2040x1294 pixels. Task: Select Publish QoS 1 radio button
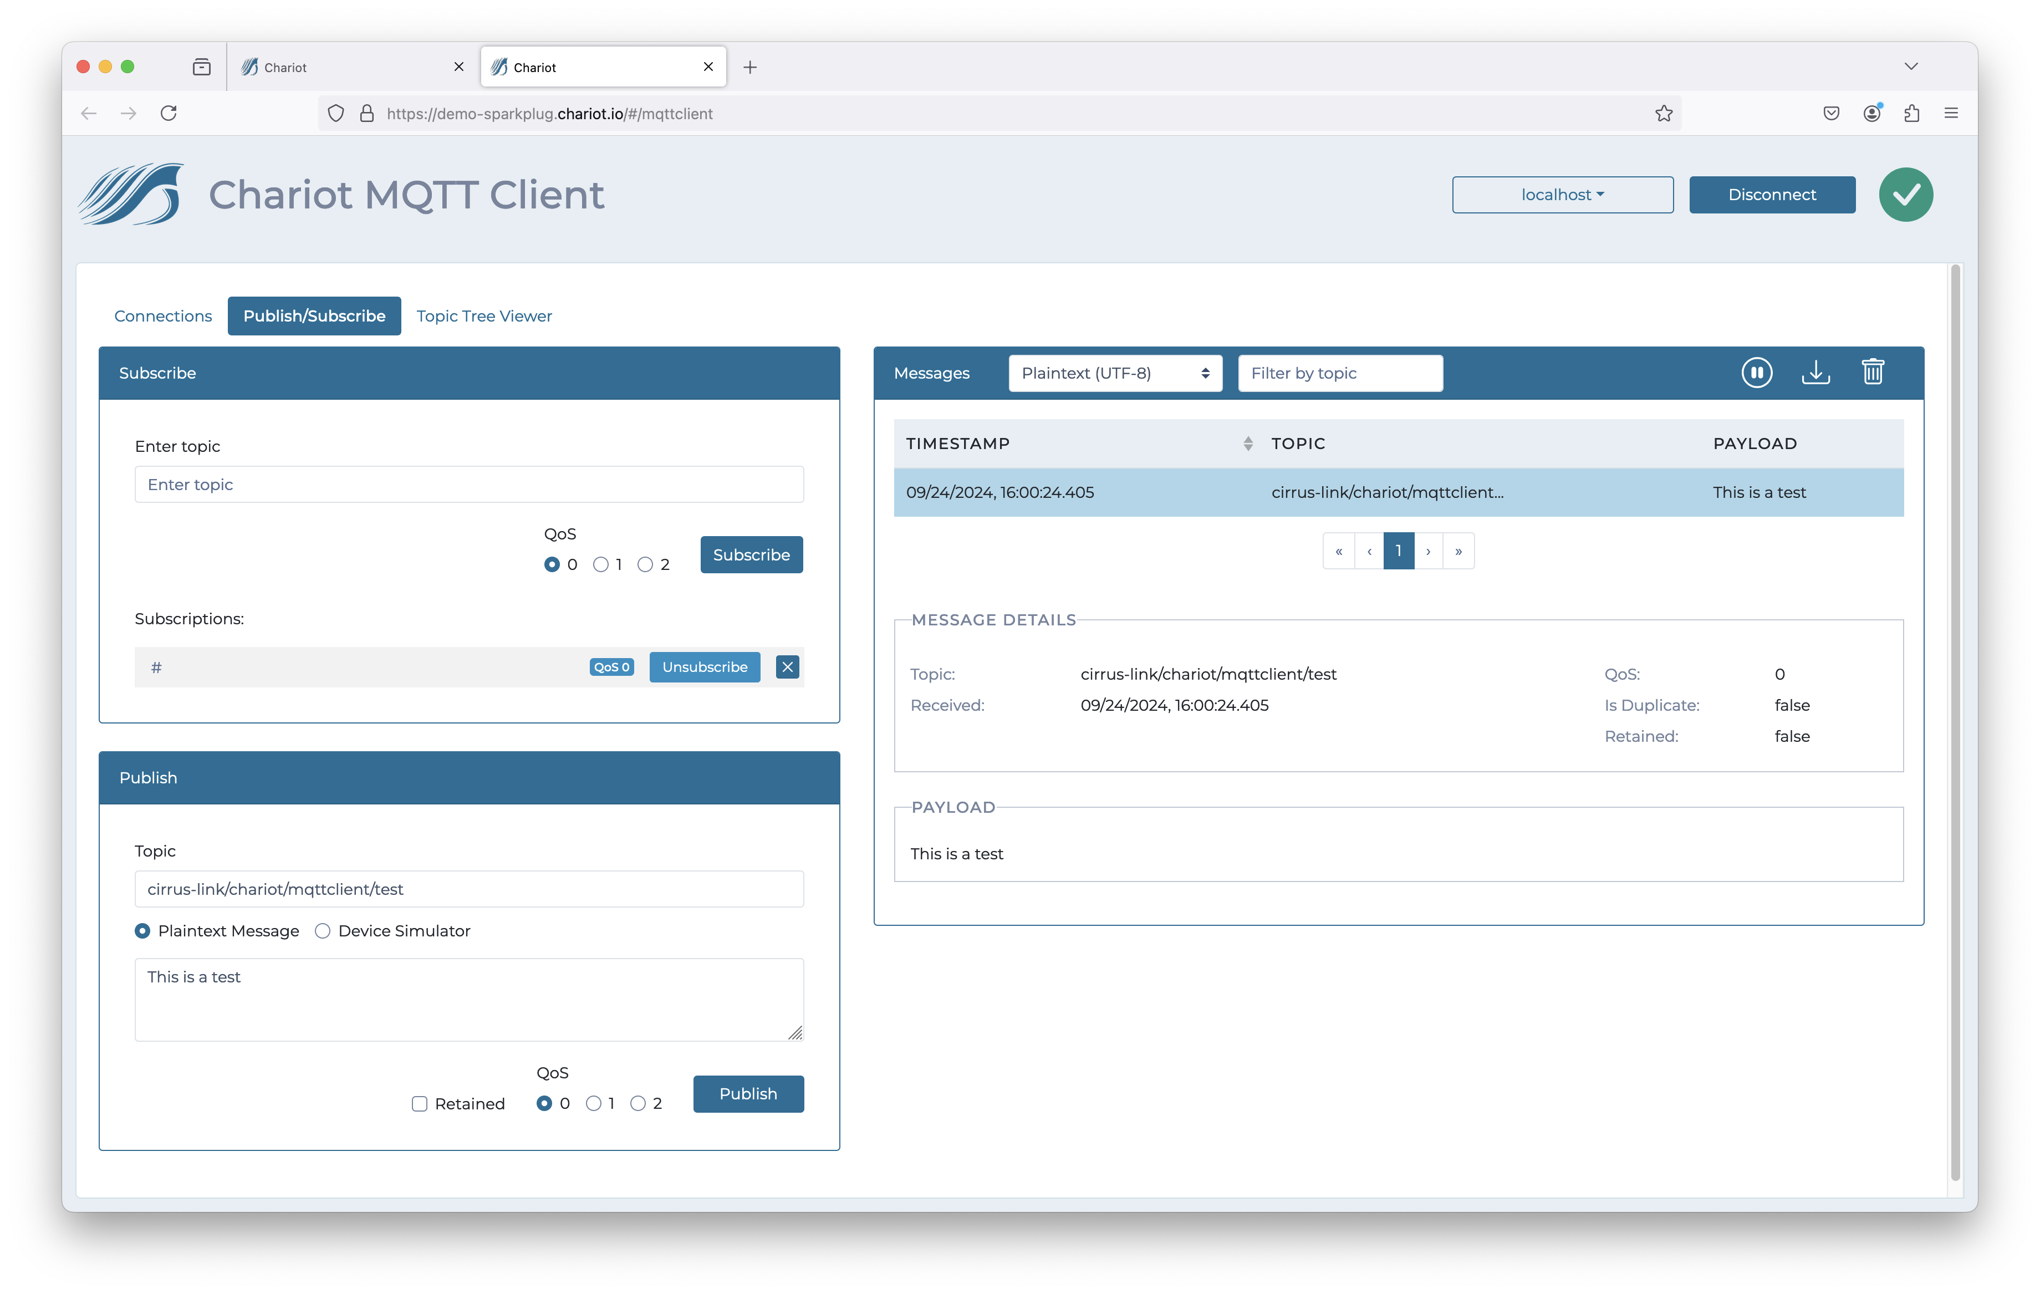coord(593,1103)
